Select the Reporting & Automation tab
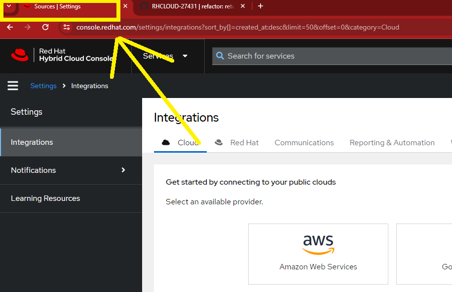 point(392,142)
